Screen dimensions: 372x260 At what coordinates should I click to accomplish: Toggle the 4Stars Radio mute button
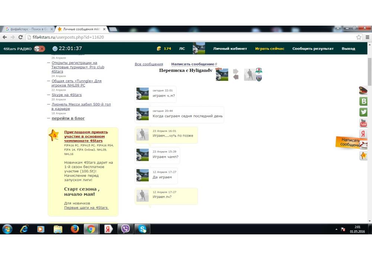coord(39,49)
